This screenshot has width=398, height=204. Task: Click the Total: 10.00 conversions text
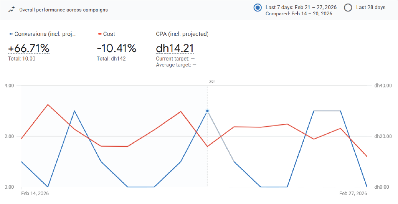[22, 59]
